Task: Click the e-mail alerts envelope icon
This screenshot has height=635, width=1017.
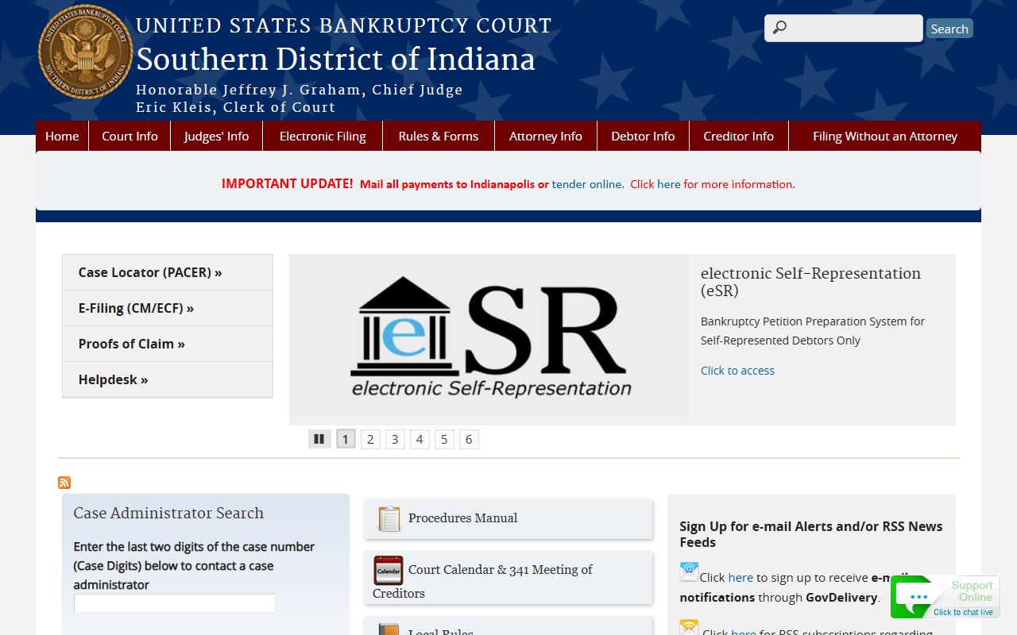Action: (x=689, y=571)
